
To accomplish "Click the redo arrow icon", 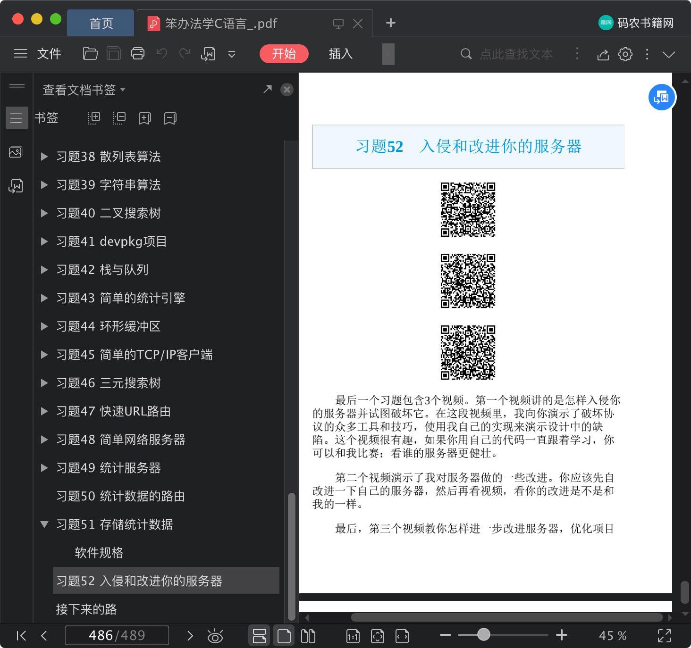I will [185, 53].
